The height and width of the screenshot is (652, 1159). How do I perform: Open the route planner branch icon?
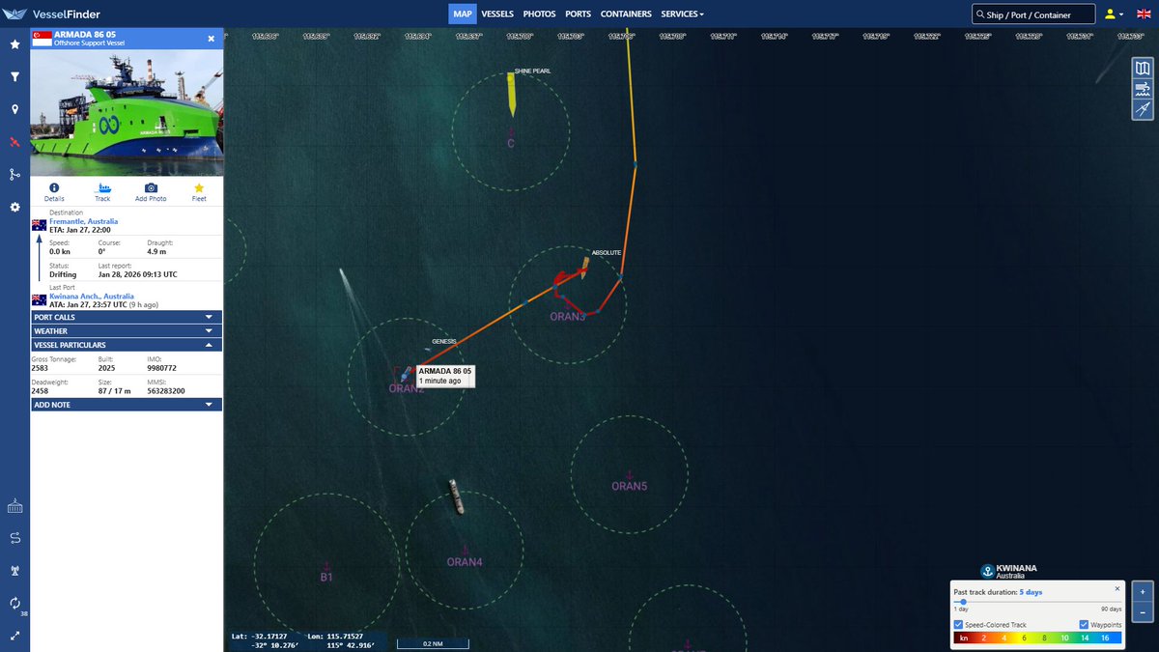tap(14, 175)
